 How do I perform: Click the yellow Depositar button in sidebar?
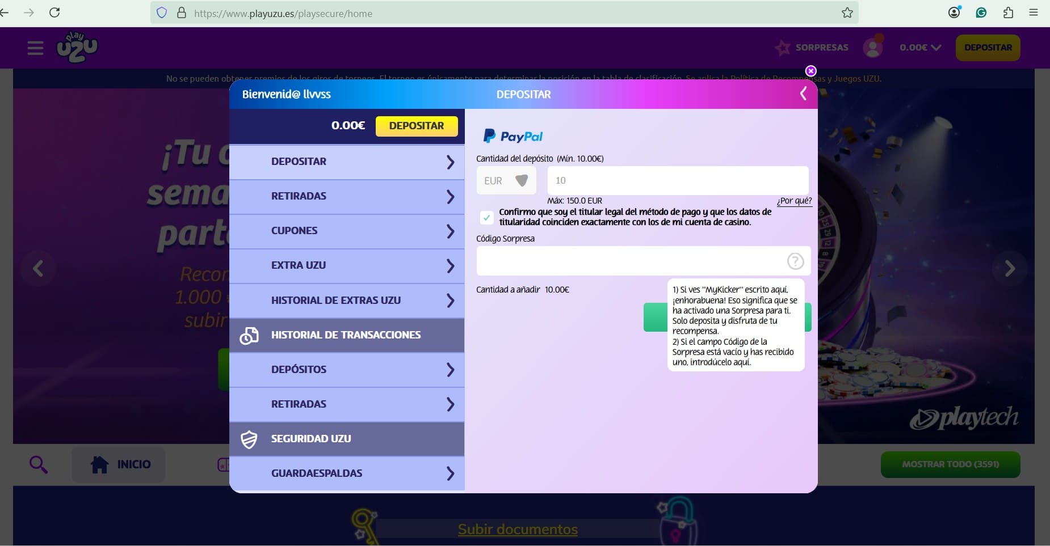[x=416, y=126]
